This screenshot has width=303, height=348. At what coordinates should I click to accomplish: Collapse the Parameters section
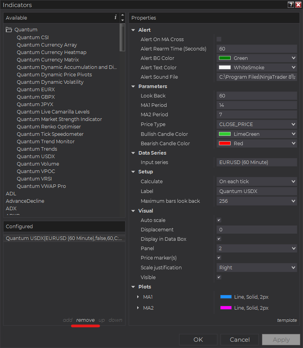133,87
